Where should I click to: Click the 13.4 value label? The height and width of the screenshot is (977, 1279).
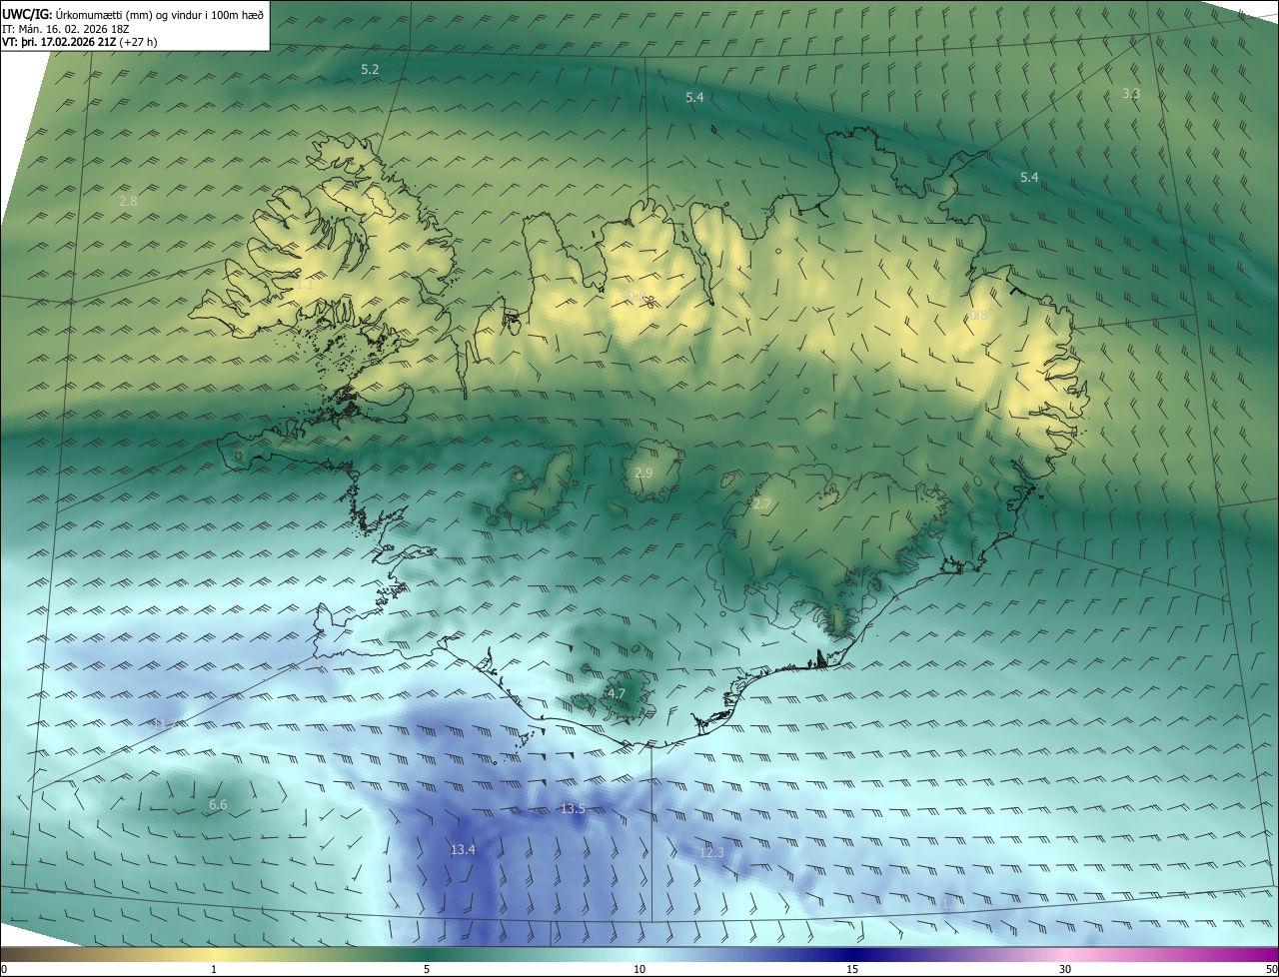[x=463, y=849]
